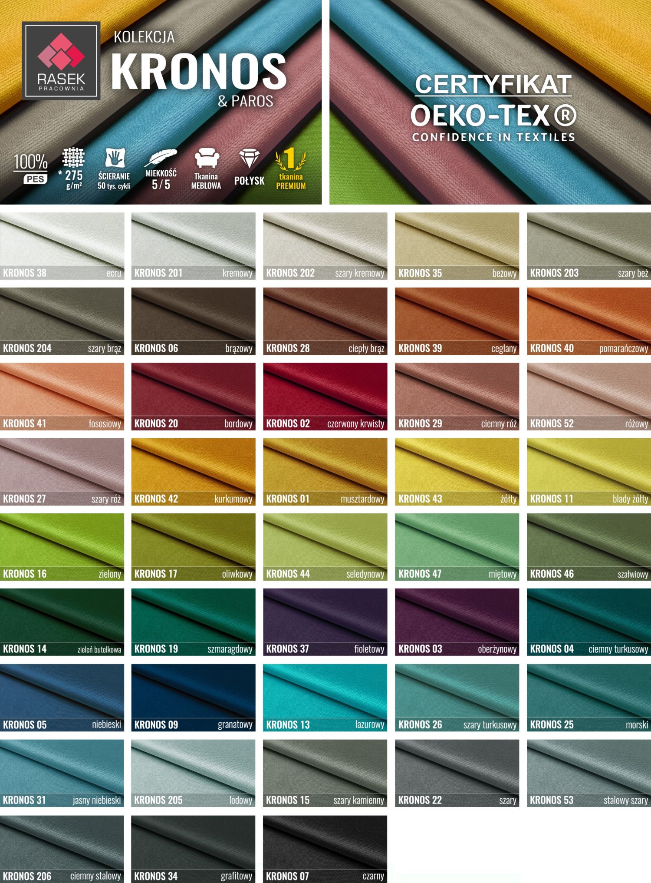Viewport: 651px width, 883px height.
Task: Select the Kronos 20 bordowy swatch
Action: tap(194, 397)
